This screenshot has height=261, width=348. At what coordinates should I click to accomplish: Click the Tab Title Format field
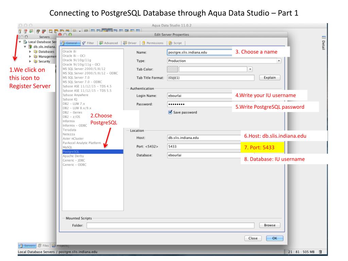click(211, 78)
